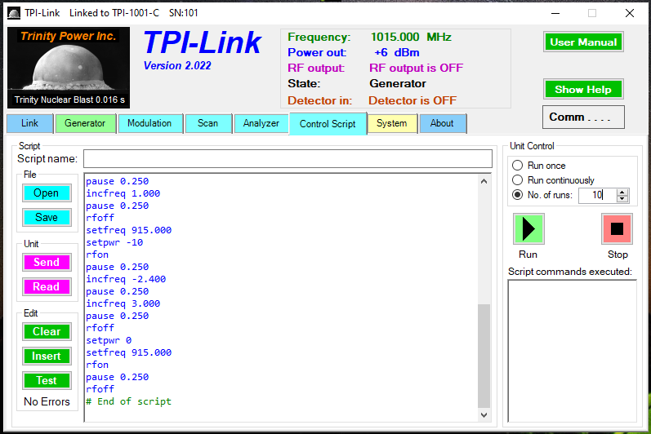Click the 'RF output is OFF' status
The height and width of the screenshot is (434, 651).
point(416,68)
